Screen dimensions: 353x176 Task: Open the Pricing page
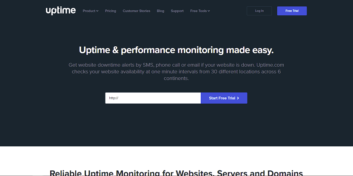pos(111,11)
